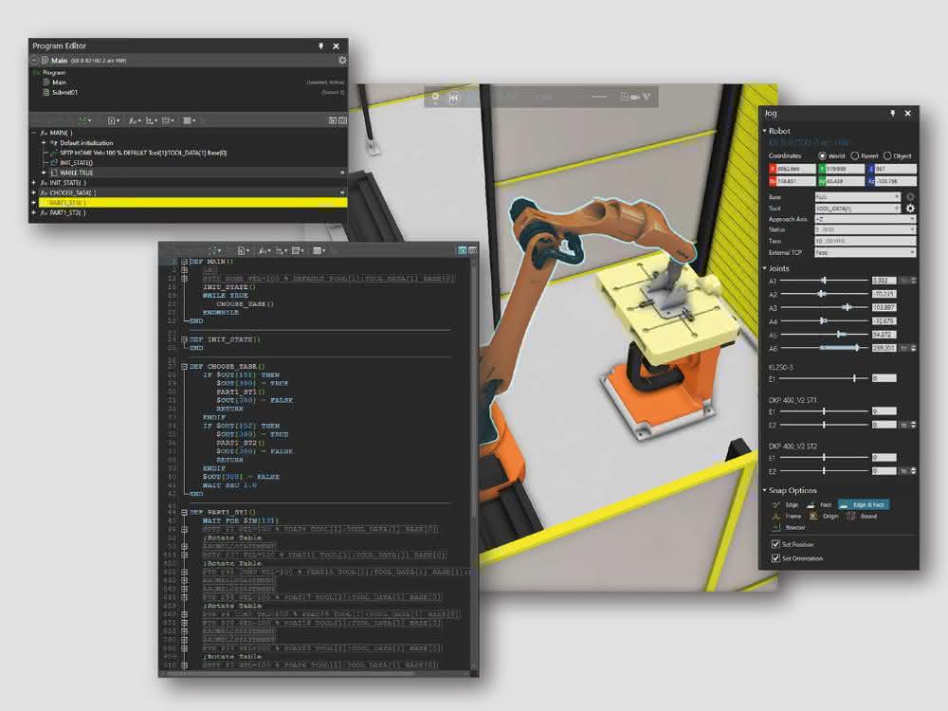
Task: Click the X coordinate field
Action: [x=795, y=170]
